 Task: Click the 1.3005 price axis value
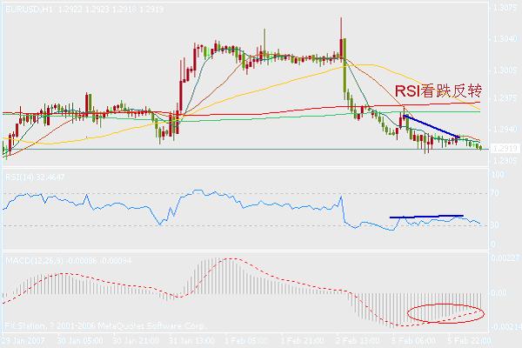(x=504, y=70)
